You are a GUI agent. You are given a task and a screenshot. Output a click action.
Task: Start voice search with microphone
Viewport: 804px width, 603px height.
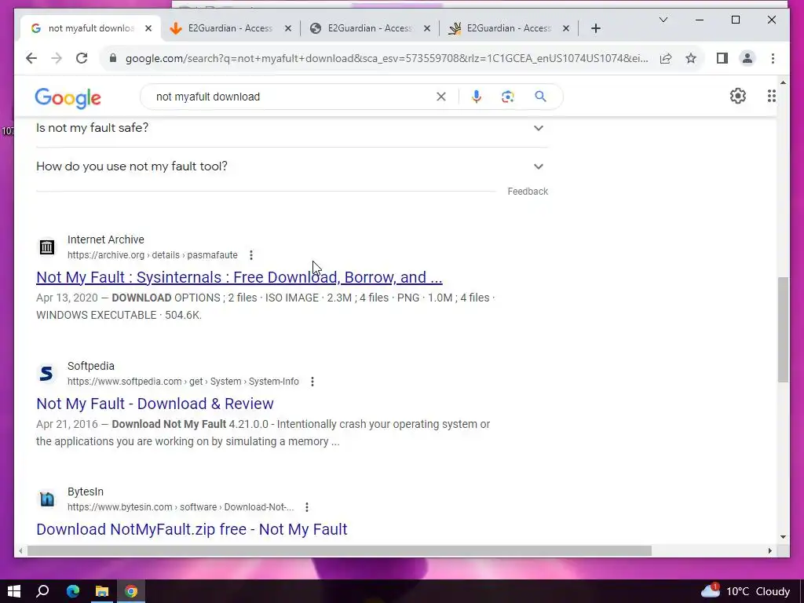[477, 97]
